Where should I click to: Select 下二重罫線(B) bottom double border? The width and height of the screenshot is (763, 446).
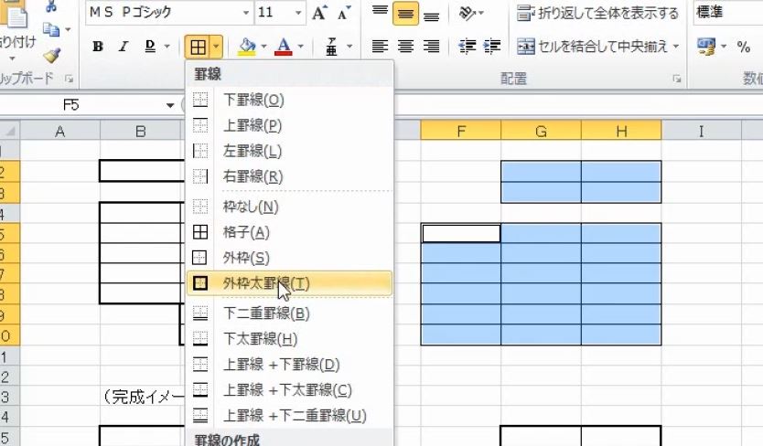point(289,313)
